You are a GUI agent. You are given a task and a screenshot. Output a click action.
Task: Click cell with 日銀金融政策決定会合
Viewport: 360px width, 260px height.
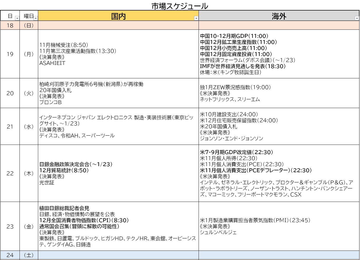(x=118, y=173)
